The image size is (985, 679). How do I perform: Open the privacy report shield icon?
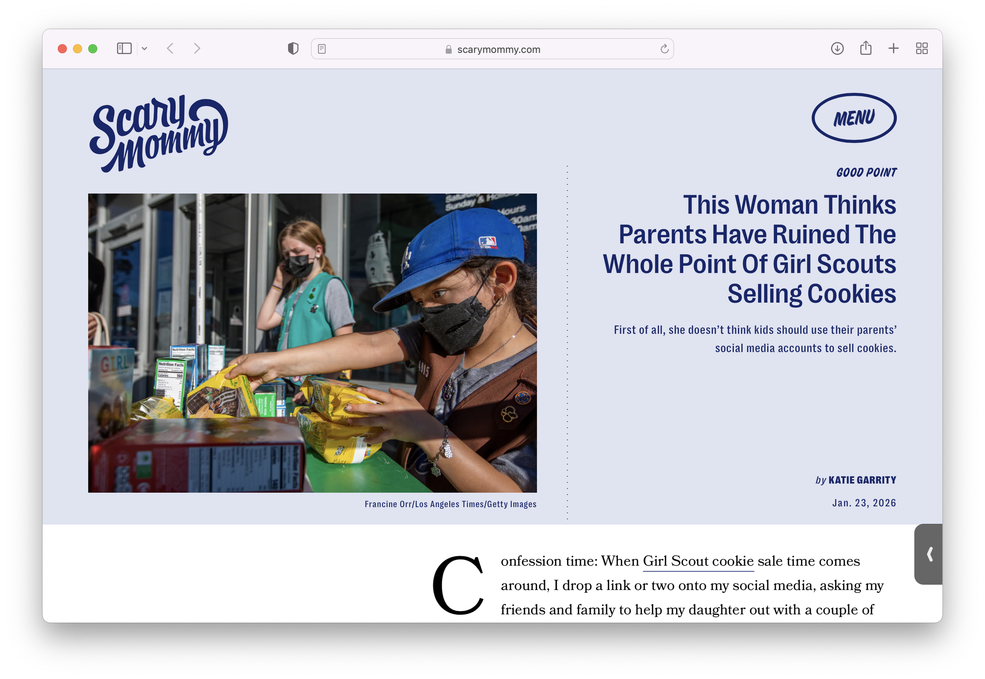pos(293,48)
